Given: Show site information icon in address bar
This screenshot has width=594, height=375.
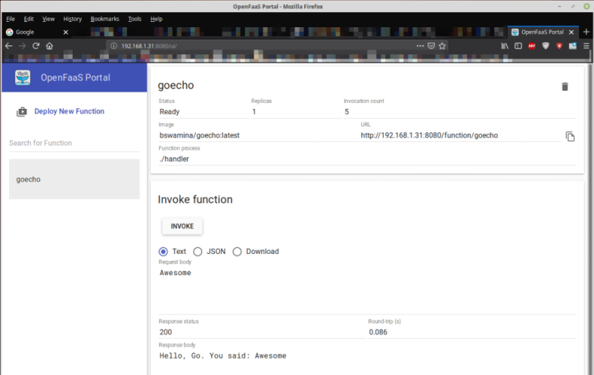Looking at the screenshot, I should [x=114, y=46].
